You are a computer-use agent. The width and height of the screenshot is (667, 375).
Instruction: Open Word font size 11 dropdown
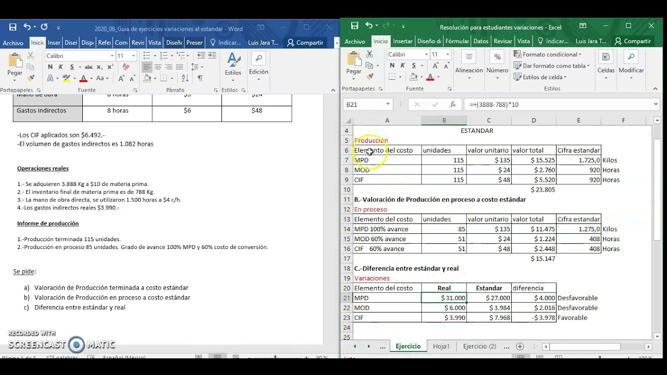[133, 56]
